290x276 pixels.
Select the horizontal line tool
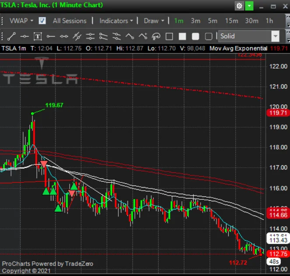coord(25,36)
